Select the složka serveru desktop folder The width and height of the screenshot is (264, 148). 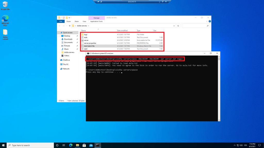tap(5, 33)
